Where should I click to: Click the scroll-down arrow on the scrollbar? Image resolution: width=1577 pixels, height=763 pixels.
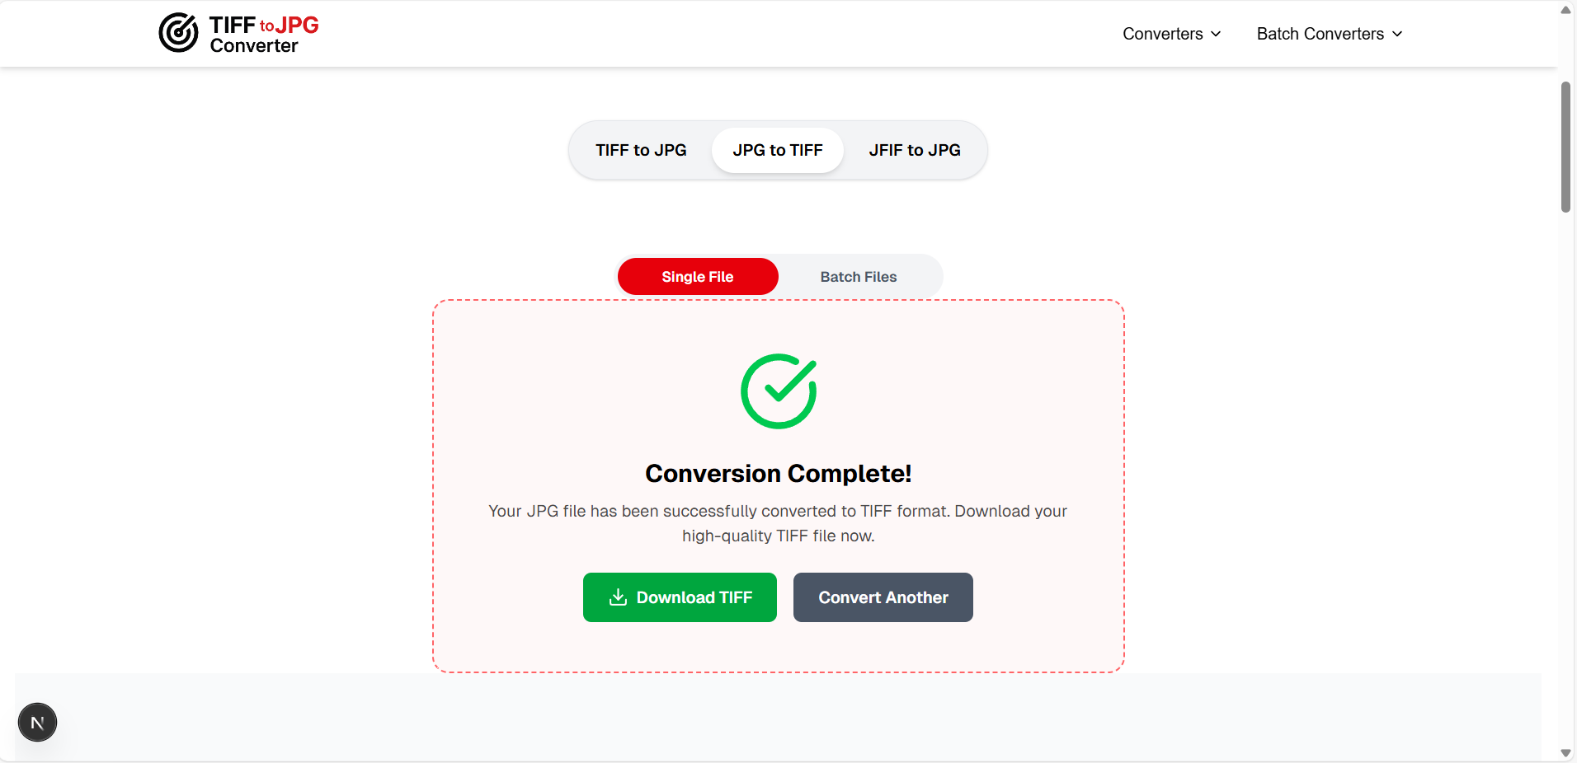[1565, 752]
